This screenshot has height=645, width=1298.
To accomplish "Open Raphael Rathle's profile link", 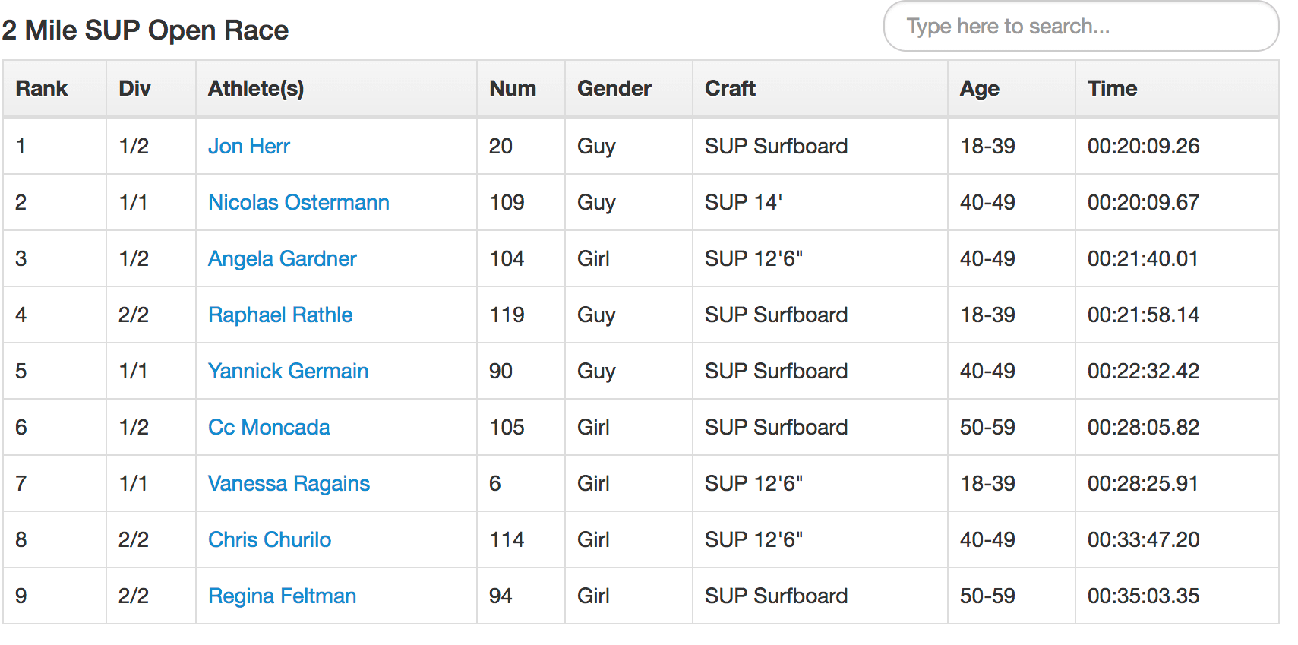I will [x=280, y=315].
